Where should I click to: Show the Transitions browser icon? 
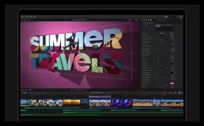[182, 93]
